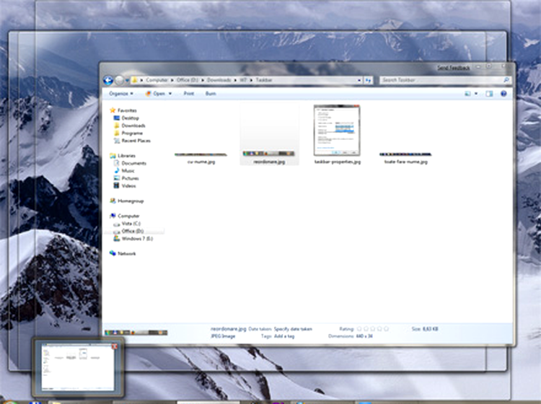Open Programe under Favorites
This screenshot has height=404, width=541.
(132, 133)
